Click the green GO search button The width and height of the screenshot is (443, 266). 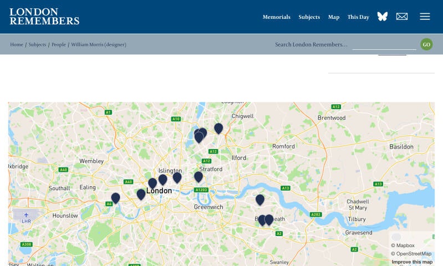(x=426, y=44)
